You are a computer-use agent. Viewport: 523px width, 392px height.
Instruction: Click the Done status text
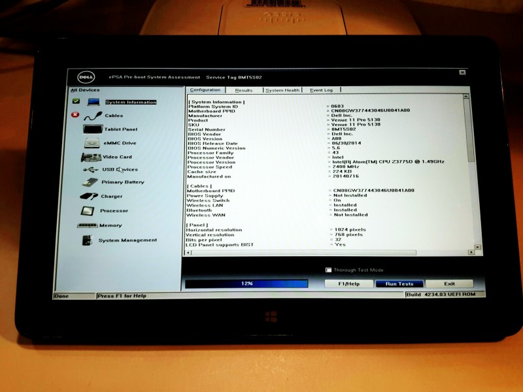pos(61,296)
